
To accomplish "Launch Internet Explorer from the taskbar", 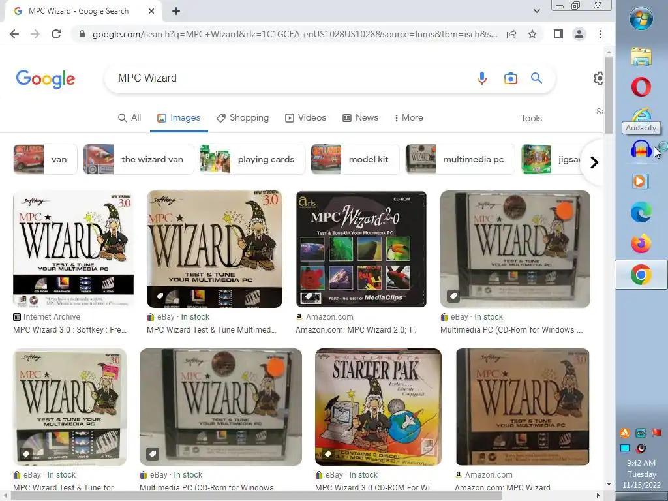I will [641, 115].
